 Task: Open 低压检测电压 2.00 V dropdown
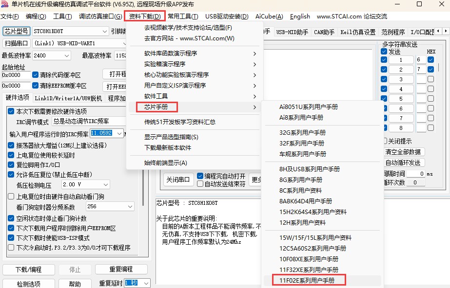tap(86, 185)
